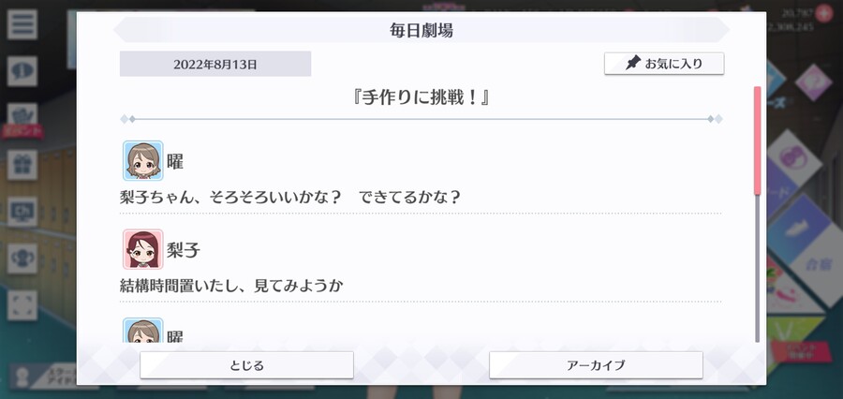Tap the fullscreen expand corners icon
Viewport: 843px width, 399px height.
(x=22, y=305)
